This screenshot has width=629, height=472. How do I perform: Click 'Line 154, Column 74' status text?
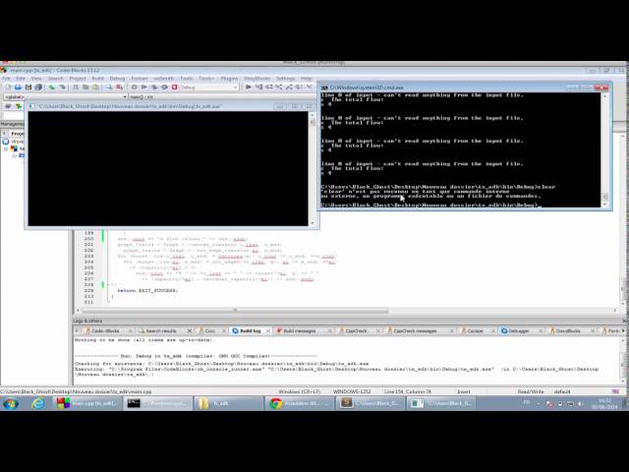pyautogui.click(x=407, y=391)
